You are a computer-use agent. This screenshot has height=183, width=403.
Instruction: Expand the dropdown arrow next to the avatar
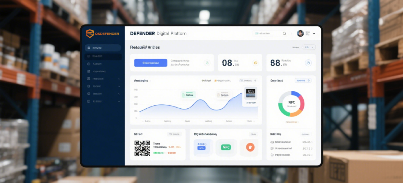pyautogui.click(x=314, y=33)
